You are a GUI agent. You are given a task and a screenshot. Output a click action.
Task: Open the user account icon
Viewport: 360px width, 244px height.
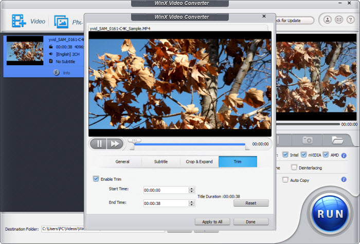click(x=328, y=20)
